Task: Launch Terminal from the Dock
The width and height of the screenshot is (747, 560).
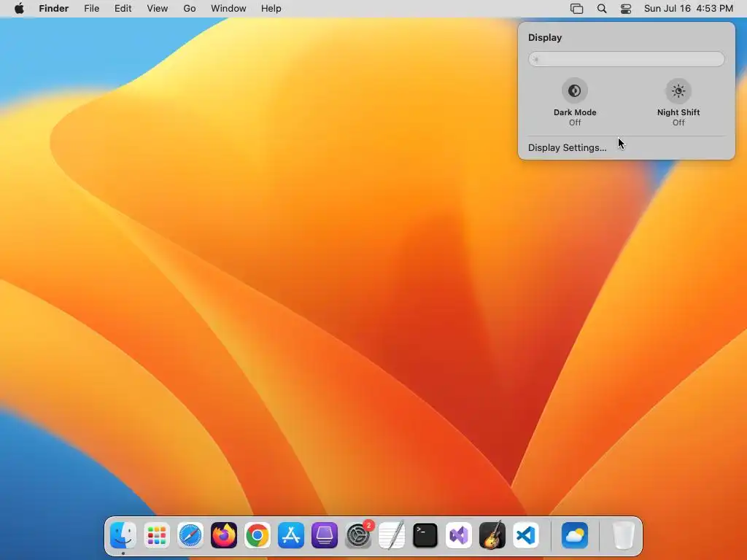Action: [x=425, y=535]
